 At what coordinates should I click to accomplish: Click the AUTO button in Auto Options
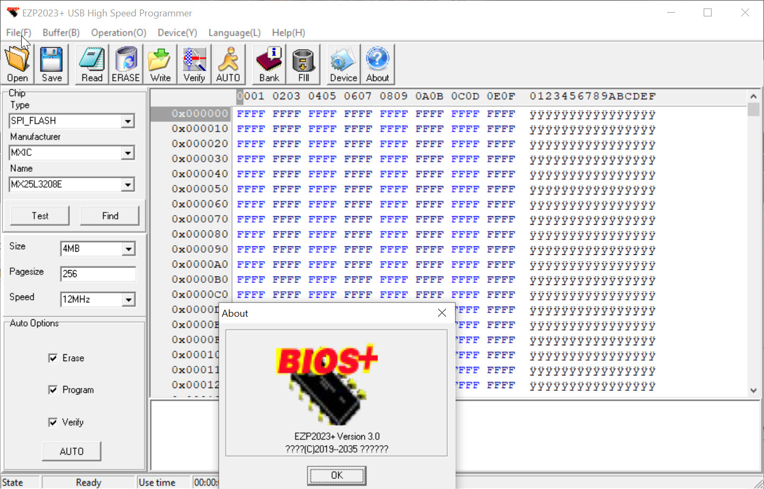click(71, 451)
